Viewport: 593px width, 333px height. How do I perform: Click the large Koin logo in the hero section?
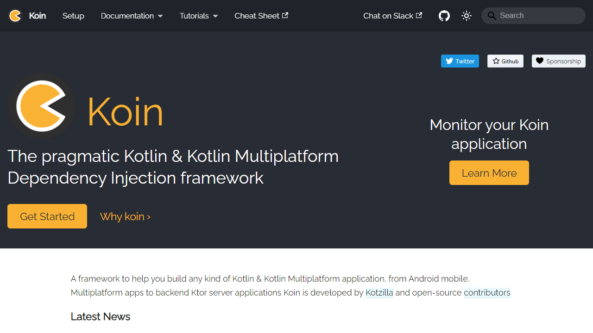(42, 106)
